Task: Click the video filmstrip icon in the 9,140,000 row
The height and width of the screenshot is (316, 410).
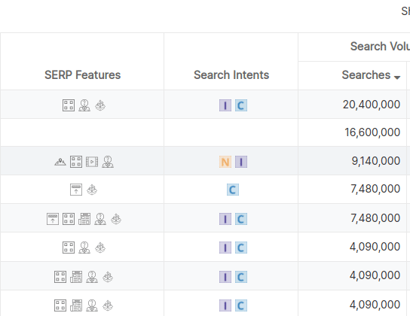Action: (x=92, y=162)
